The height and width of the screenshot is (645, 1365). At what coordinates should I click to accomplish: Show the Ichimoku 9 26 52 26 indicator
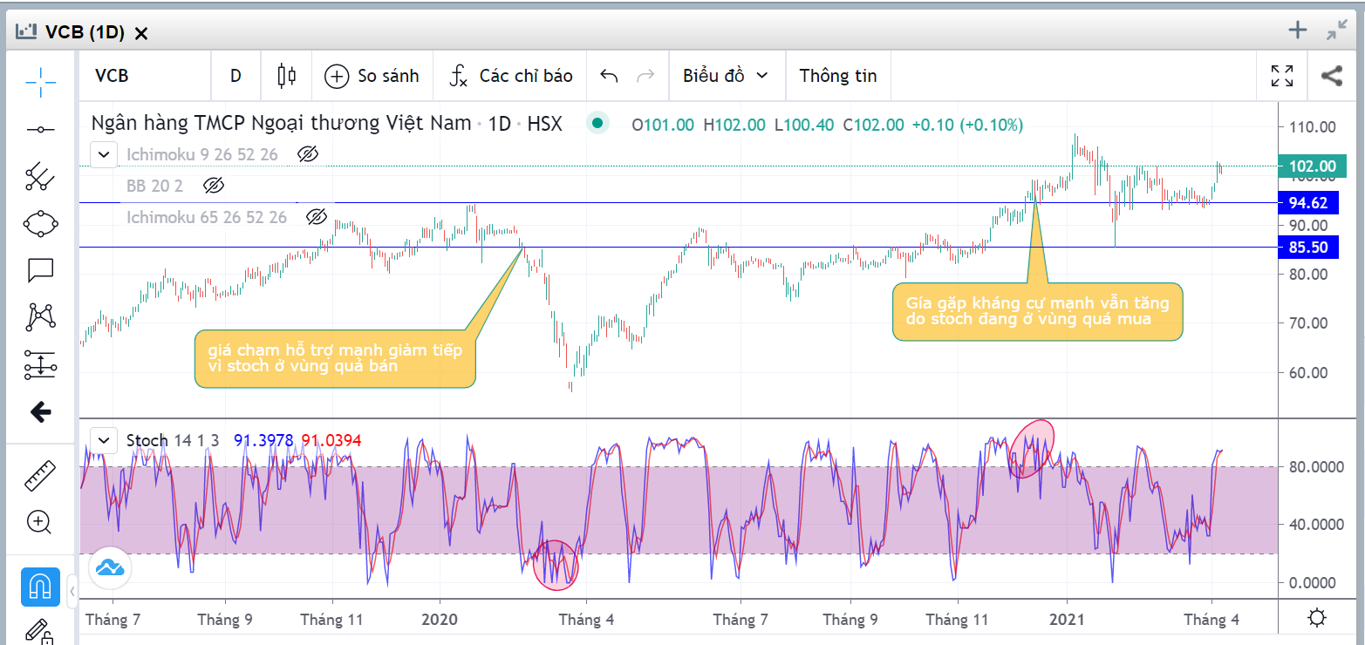[x=308, y=155]
